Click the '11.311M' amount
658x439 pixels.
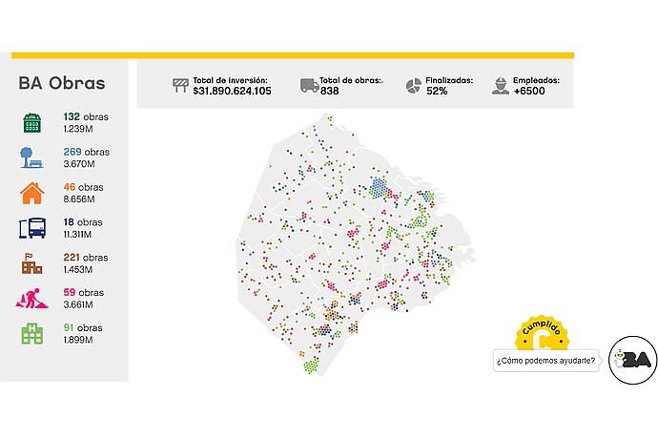point(77,235)
